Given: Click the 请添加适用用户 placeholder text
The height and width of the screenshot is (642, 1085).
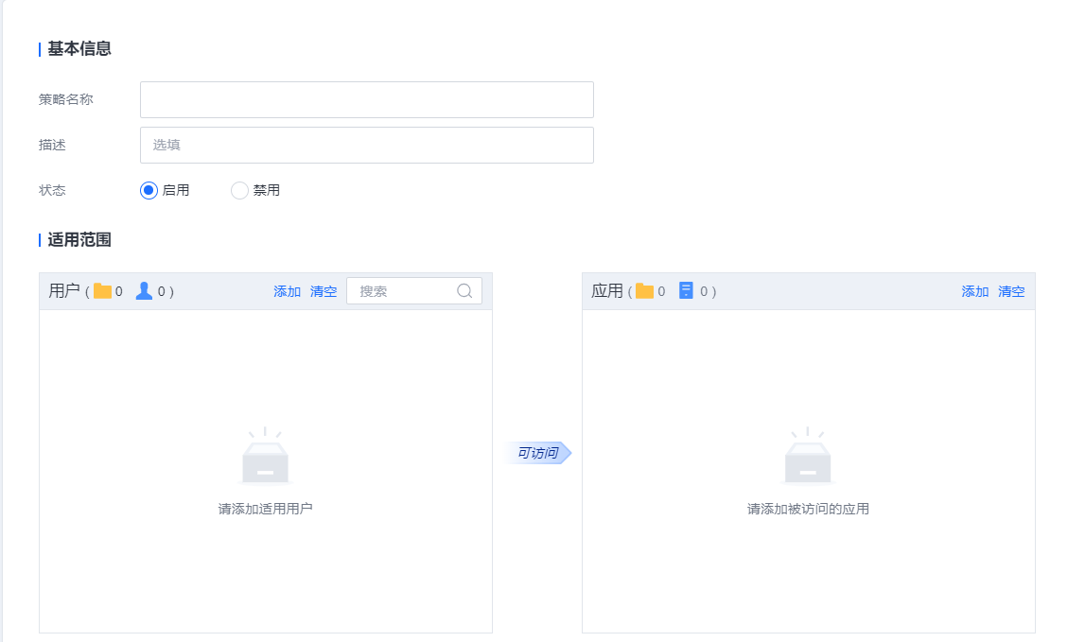Looking at the screenshot, I should click(x=265, y=509).
